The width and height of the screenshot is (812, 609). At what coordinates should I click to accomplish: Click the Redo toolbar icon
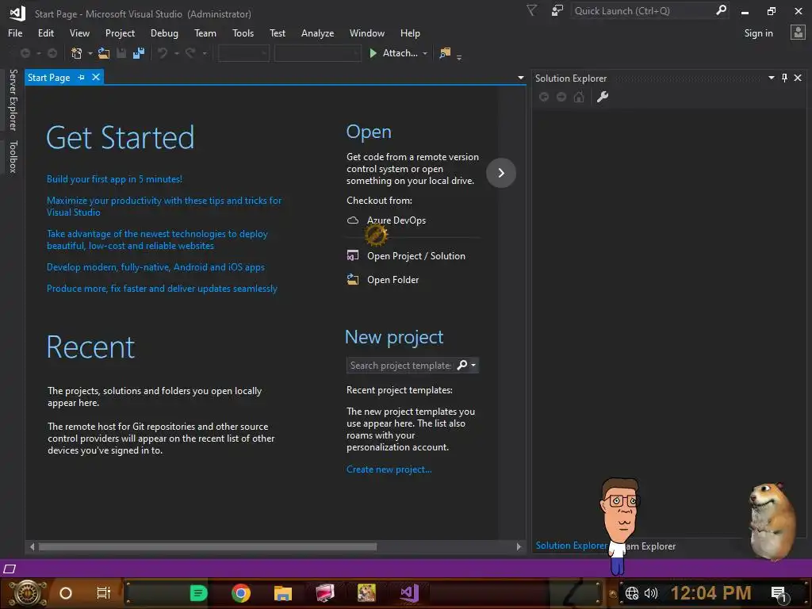190,53
